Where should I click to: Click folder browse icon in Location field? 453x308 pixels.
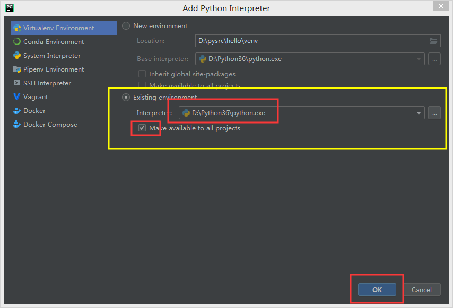point(433,41)
